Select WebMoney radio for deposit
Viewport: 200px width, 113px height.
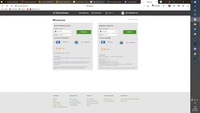55,42
